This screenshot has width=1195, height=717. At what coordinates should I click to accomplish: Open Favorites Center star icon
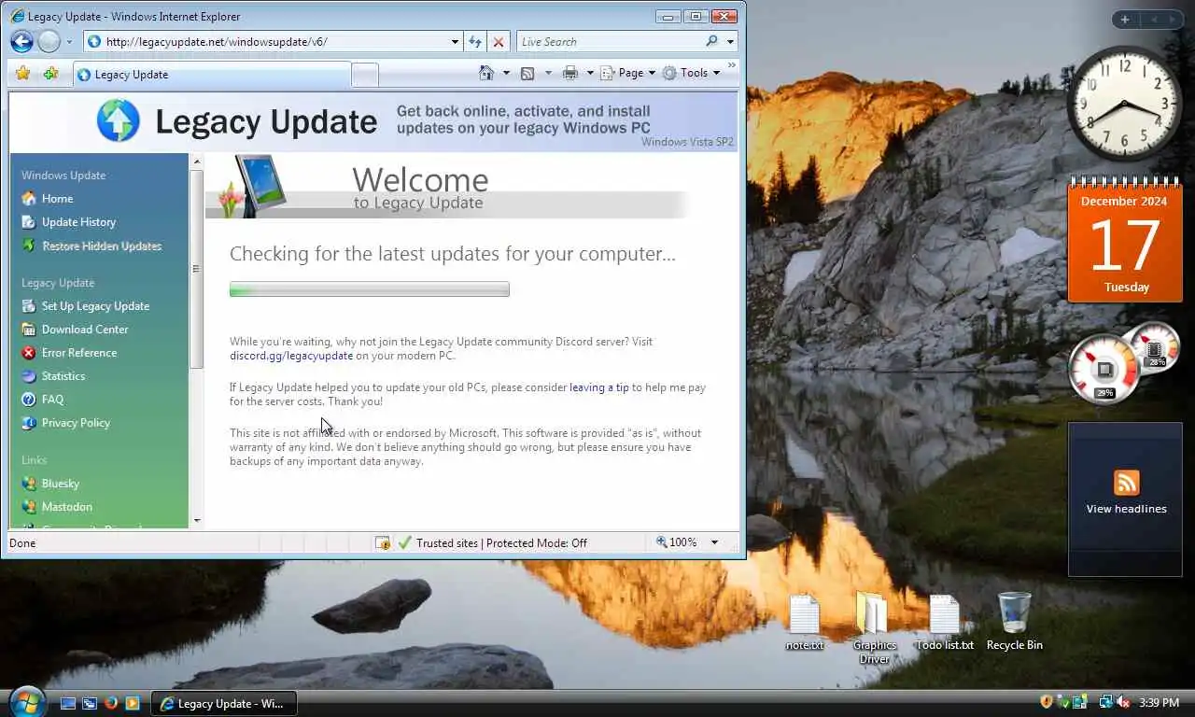click(23, 73)
